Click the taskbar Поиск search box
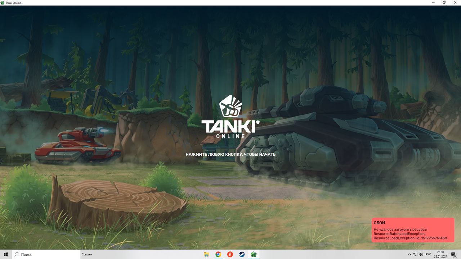 (46, 254)
